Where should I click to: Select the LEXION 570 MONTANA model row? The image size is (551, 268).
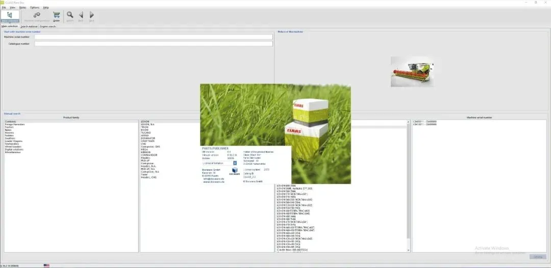coord(341,194)
